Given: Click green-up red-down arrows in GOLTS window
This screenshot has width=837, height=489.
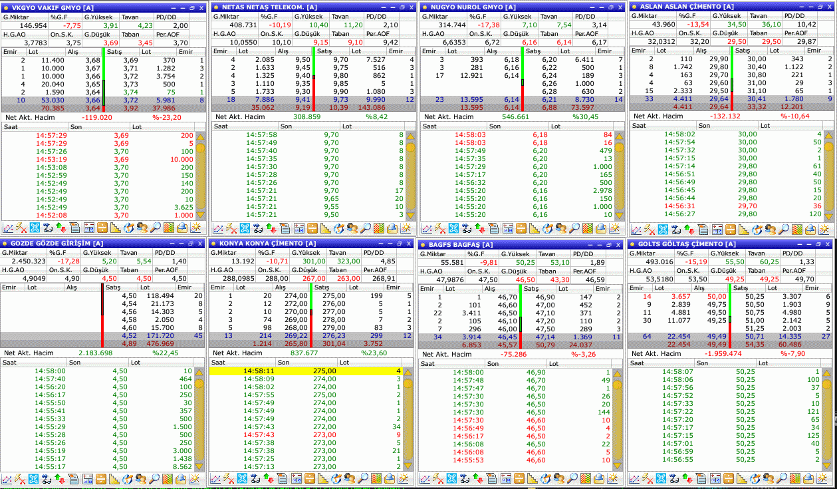Looking at the screenshot, I should pos(688,478).
